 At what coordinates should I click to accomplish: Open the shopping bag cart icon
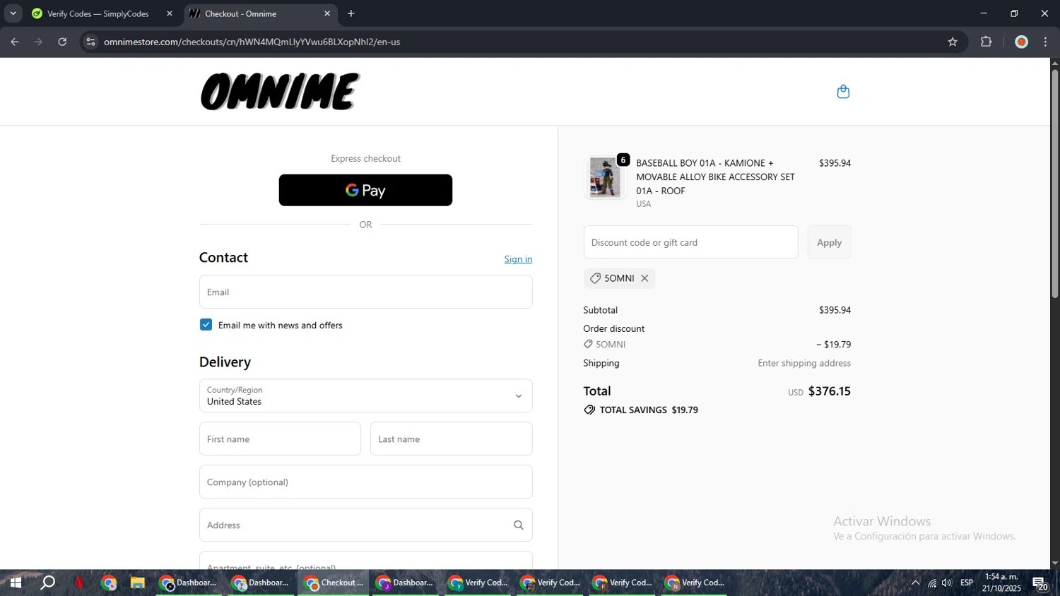click(x=843, y=92)
